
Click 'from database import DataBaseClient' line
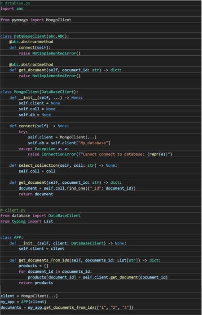click(40, 216)
